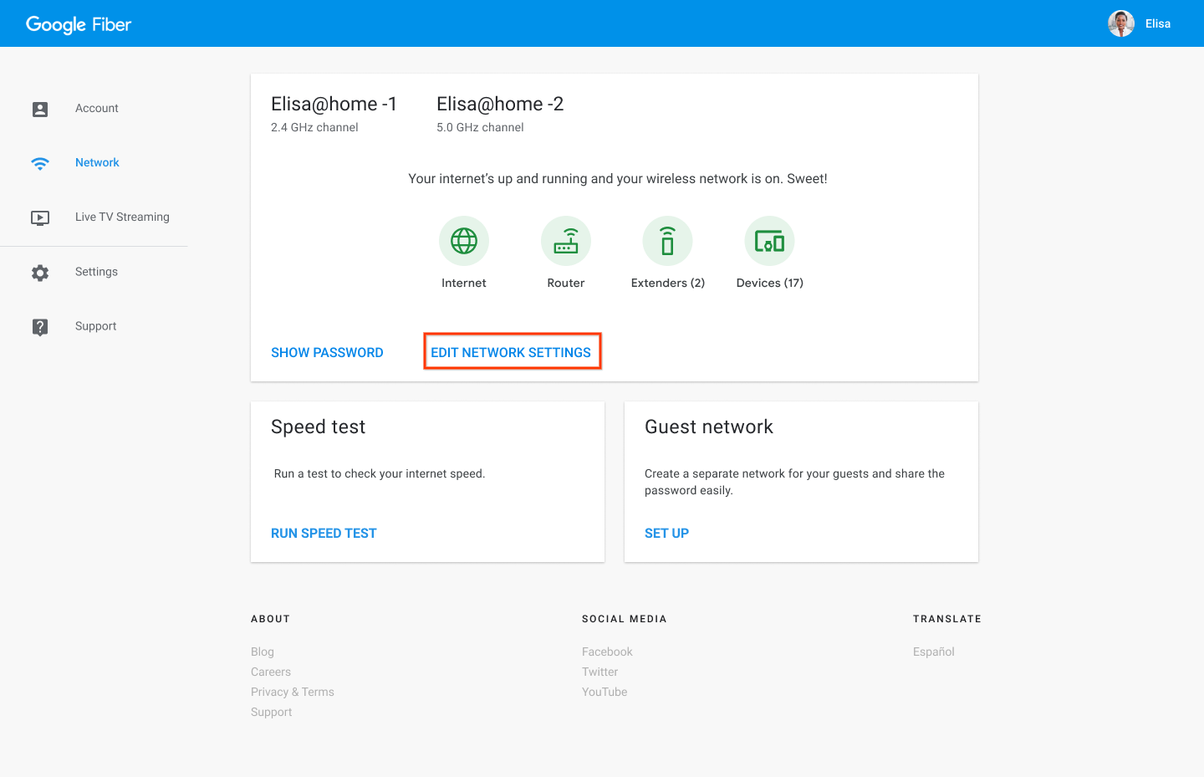The height and width of the screenshot is (777, 1204).
Task: Click the Elisa username in header
Action: point(1158,23)
